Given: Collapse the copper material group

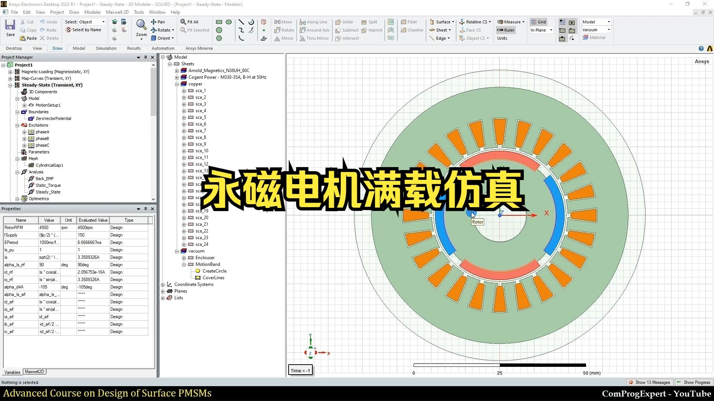Looking at the screenshot, I should (x=177, y=84).
